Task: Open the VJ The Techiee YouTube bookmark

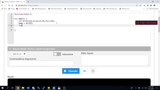Action: click(23, 9)
